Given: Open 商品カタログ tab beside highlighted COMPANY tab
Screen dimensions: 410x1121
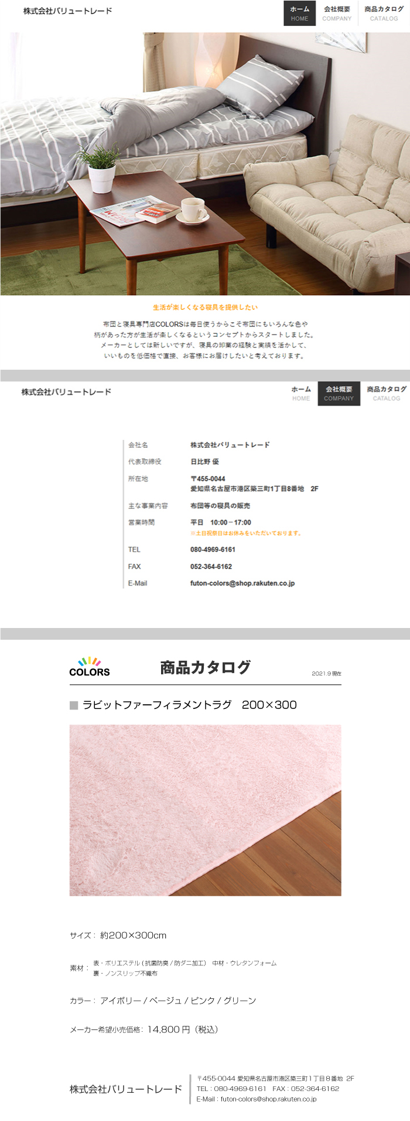Looking at the screenshot, I should tap(386, 393).
